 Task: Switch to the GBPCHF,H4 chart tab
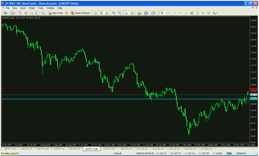pos(27,149)
